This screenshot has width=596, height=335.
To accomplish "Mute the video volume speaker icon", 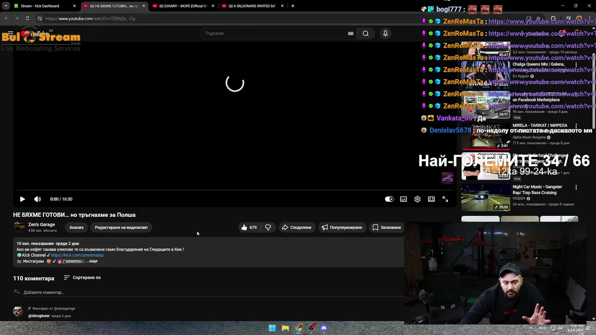I will pyautogui.click(x=37, y=199).
